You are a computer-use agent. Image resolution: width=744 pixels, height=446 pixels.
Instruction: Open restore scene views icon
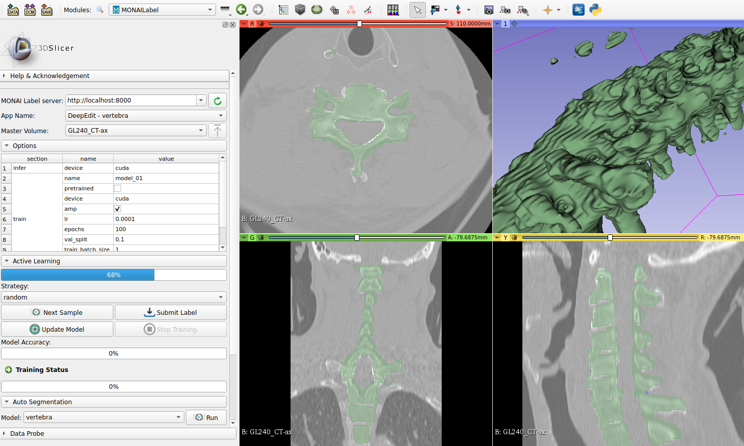pos(523,10)
